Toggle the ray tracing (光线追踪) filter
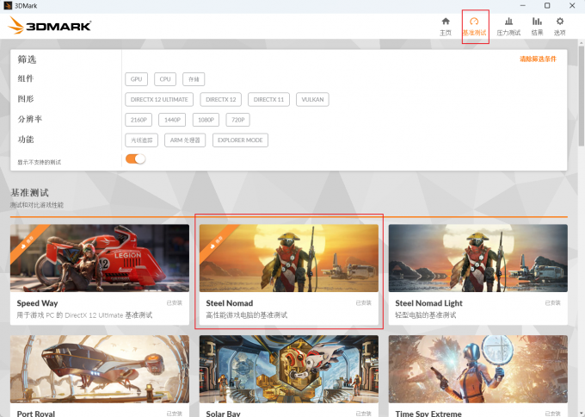 tap(142, 140)
